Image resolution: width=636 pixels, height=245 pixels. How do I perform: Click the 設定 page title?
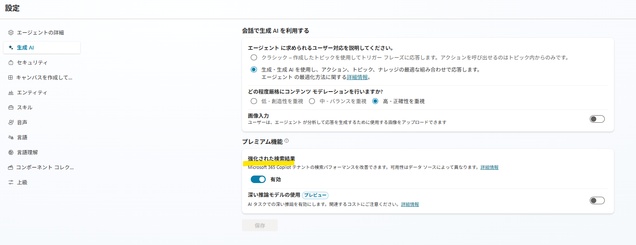[12, 8]
